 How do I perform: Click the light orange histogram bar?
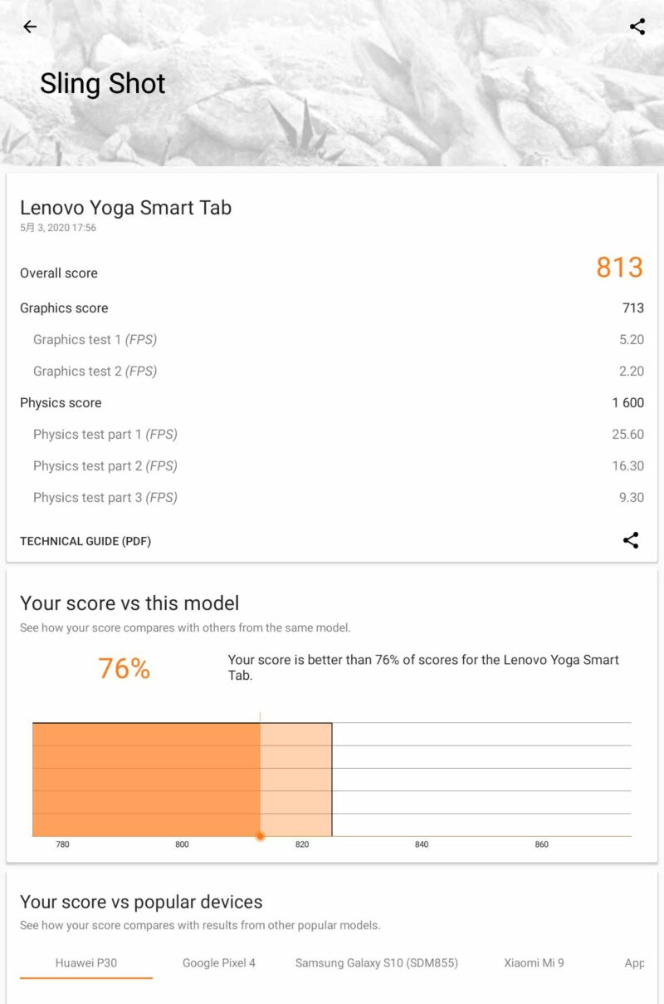click(296, 780)
